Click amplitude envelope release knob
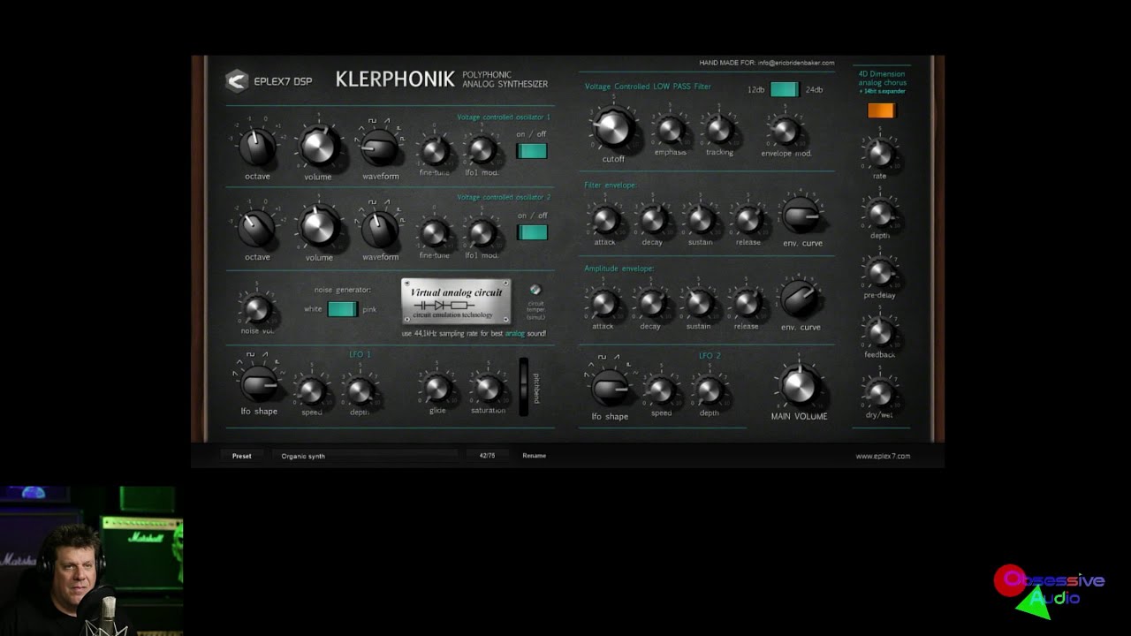Image resolution: width=1131 pixels, height=636 pixels. tap(747, 303)
